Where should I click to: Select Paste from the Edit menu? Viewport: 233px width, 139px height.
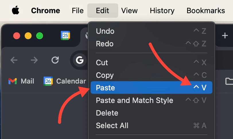click(152, 88)
